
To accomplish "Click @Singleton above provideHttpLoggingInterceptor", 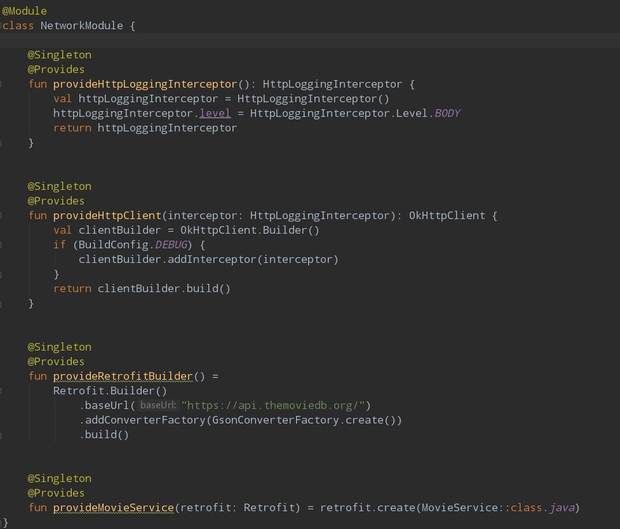I will pos(59,55).
